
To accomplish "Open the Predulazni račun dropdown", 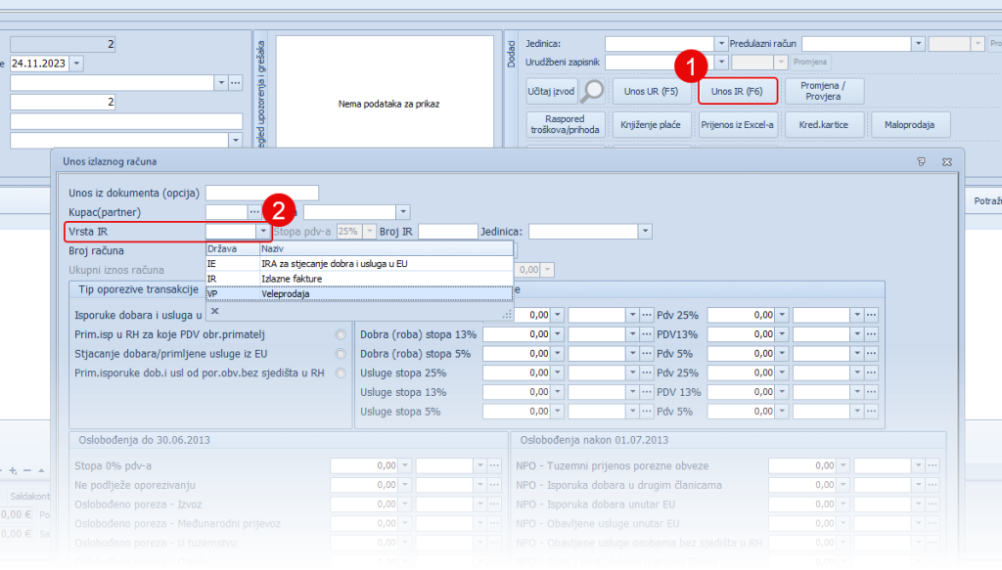I will coord(917,44).
